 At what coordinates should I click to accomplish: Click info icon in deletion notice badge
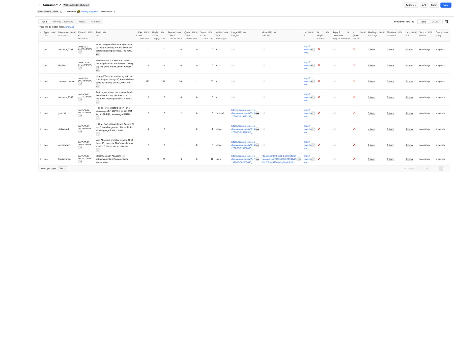point(88,5)
